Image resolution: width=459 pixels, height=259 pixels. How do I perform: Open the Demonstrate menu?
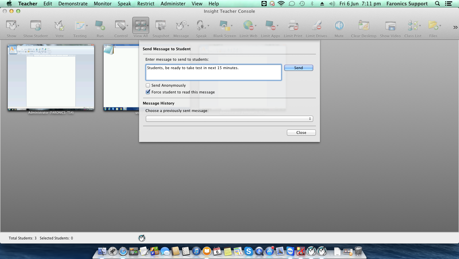pyautogui.click(x=73, y=4)
